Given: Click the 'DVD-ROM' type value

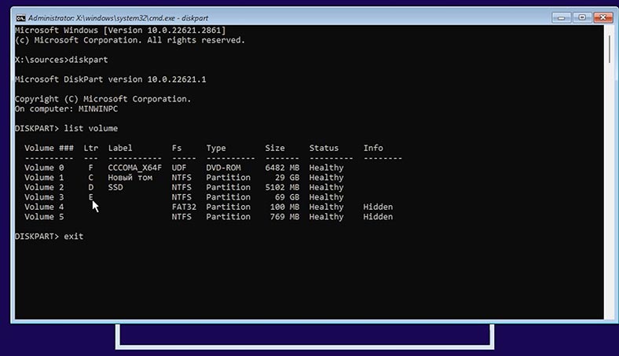Looking at the screenshot, I should click(223, 167).
